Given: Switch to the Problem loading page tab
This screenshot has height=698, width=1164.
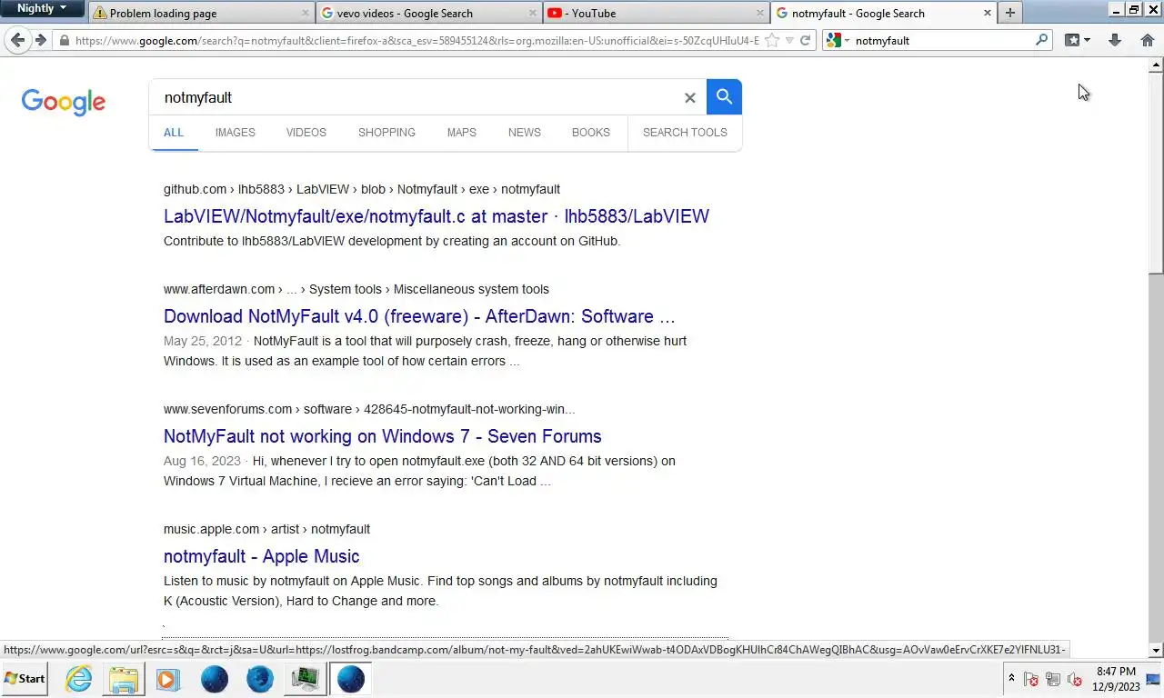Looking at the screenshot, I should click(x=201, y=13).
